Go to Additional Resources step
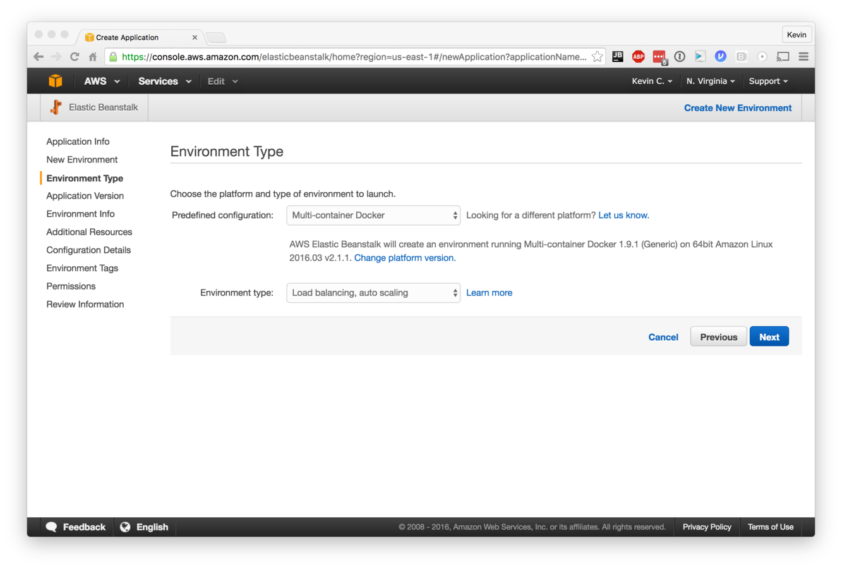The image size is (842, 569). click(89, 232)
